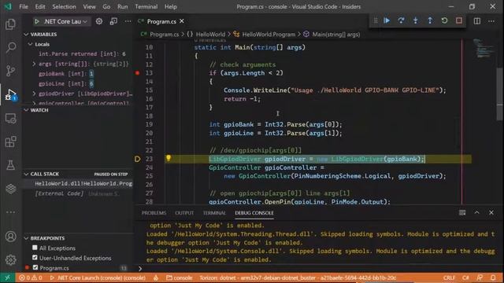Click the lightbulb code action on line 23
Viewport: 504px width, 283px height.
[168, 158]
